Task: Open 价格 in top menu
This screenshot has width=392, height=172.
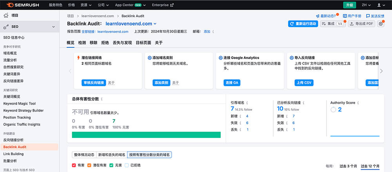Action: (x=71, y=5)
